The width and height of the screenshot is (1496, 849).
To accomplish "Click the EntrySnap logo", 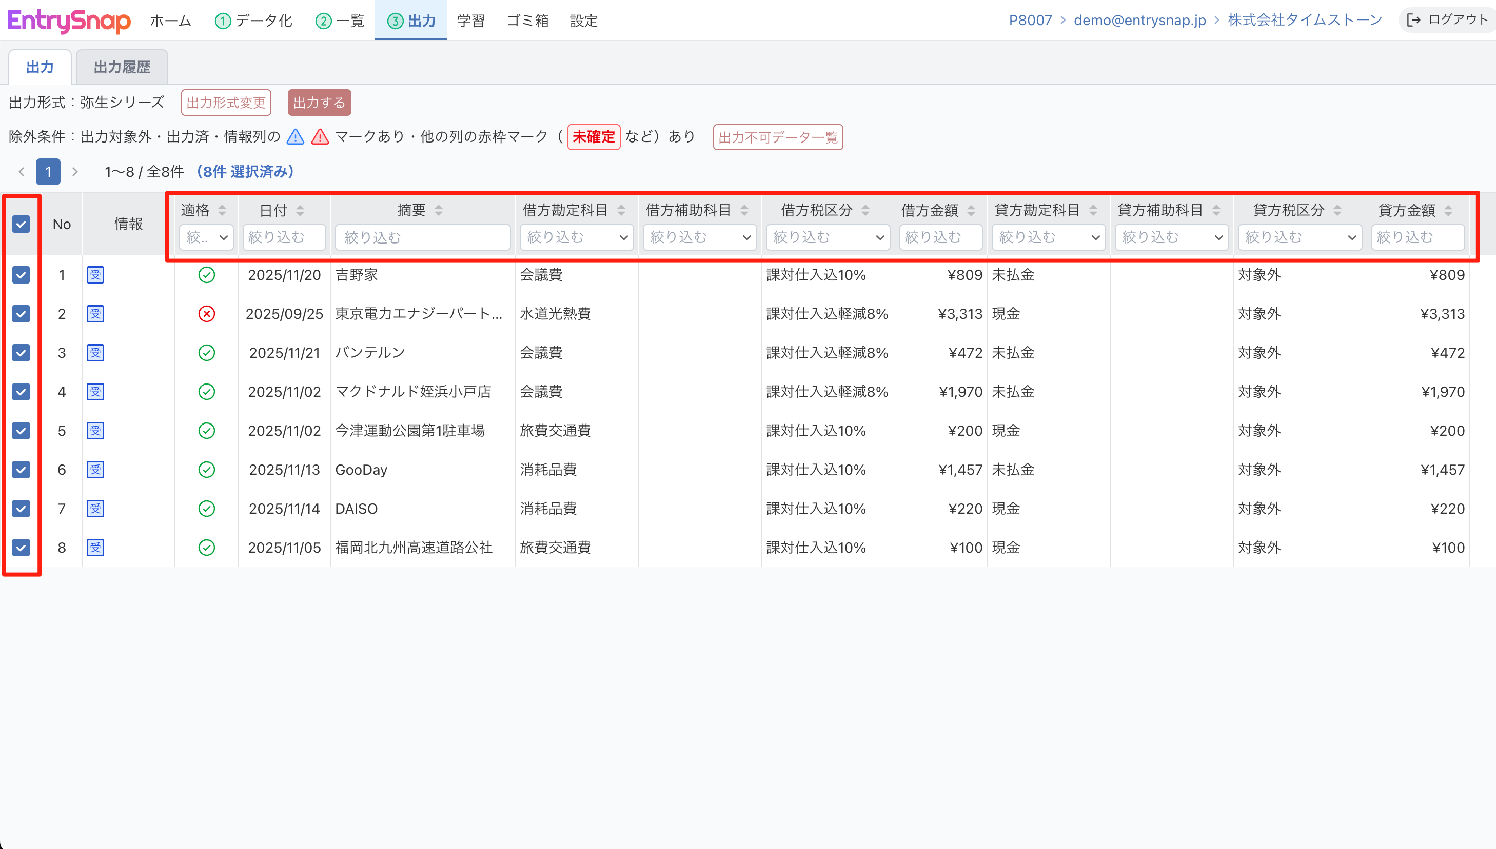I will tap(69, 21).
